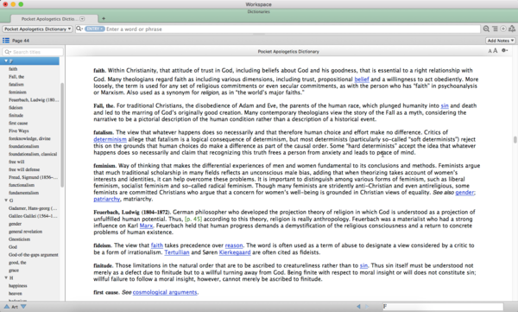Open the search magnifier options in main search bar
Viewport: 518px width, 312px height.
pos(79,29)
